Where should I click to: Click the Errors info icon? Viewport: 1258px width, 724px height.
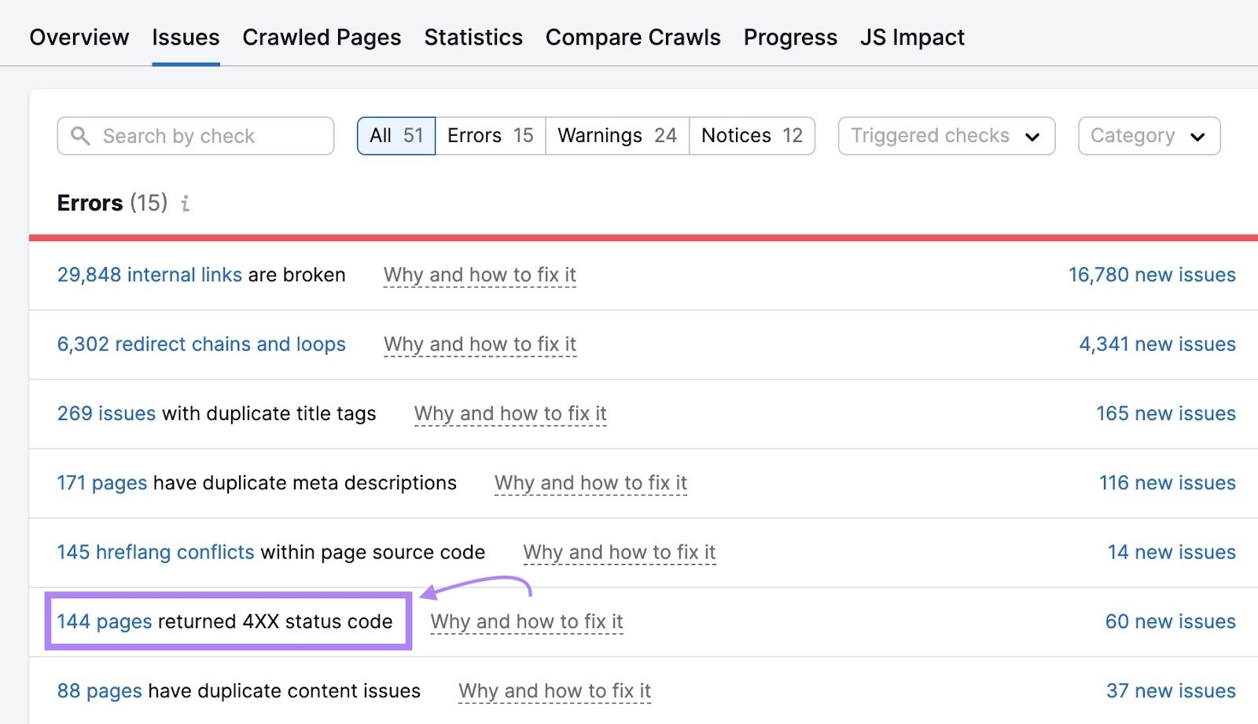coord(186,204)
